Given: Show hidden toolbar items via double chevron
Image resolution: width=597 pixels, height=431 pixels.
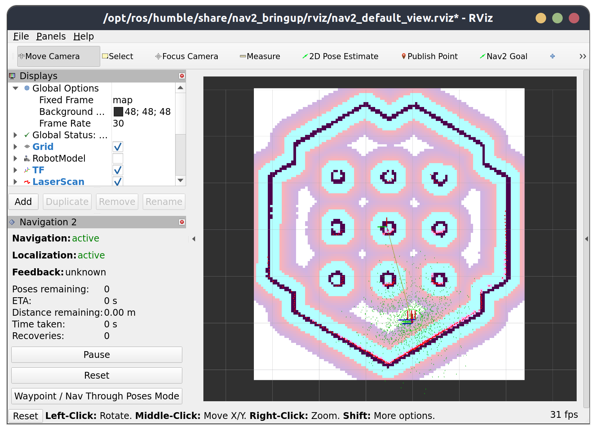Looking at the screenshot, I should coord(582,57).
